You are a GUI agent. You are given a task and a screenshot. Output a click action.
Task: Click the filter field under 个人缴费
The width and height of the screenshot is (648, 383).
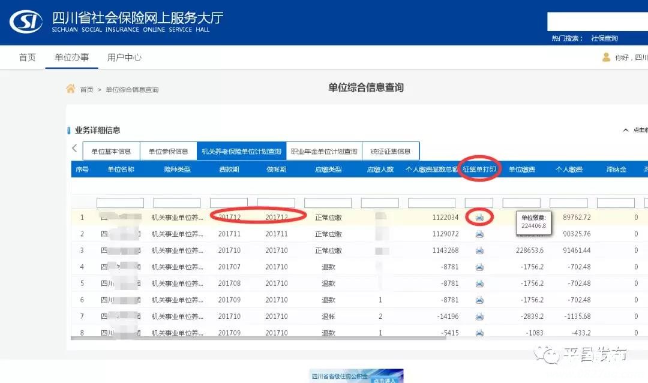(x=569, y=203)
